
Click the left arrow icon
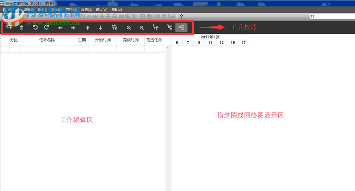pos(60,28)
